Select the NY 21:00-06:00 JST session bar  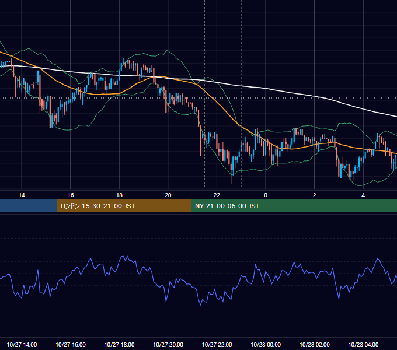tap(294, 206)
